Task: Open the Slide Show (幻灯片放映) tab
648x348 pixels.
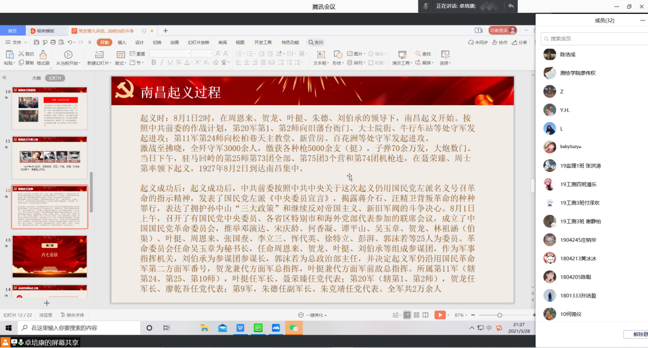Action: pos(198,42)
